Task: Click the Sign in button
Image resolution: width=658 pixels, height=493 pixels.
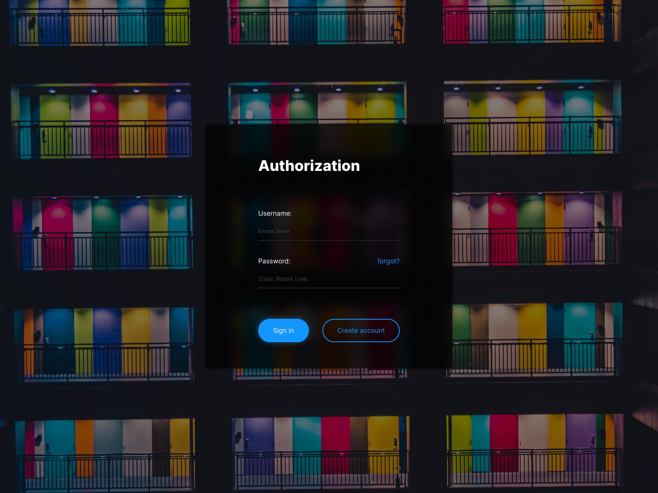Action: tap(283, 330)
